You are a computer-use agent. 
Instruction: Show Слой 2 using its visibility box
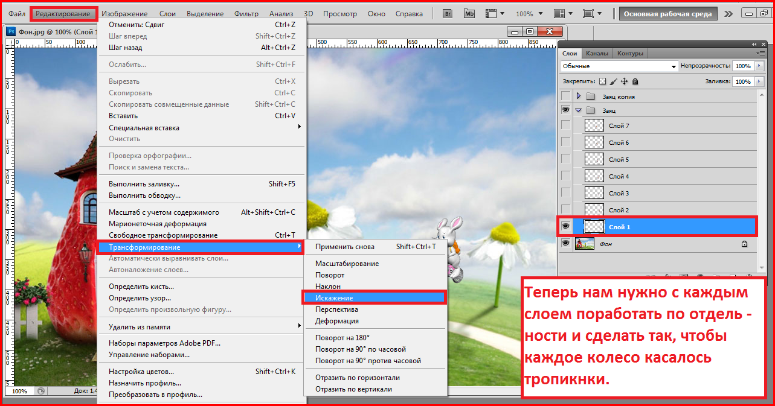click(x=565, y=210)
